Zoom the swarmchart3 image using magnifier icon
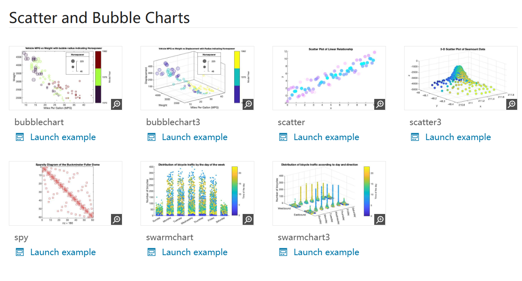The image size is (522, 281). tap(380, 219)
